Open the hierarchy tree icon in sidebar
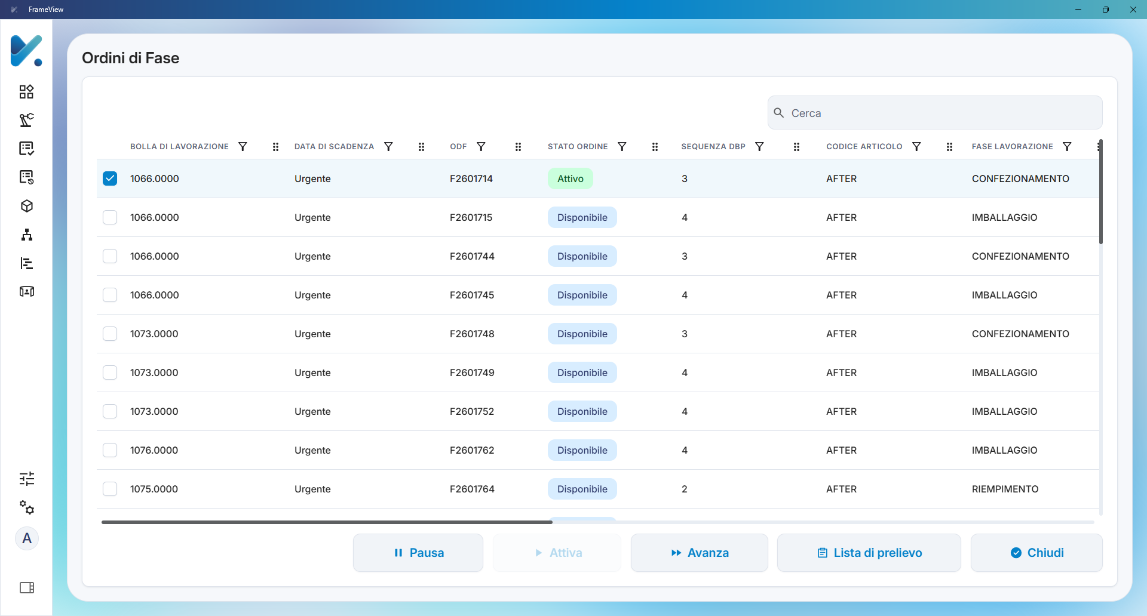1147x616 pixels. pos(26,235)
